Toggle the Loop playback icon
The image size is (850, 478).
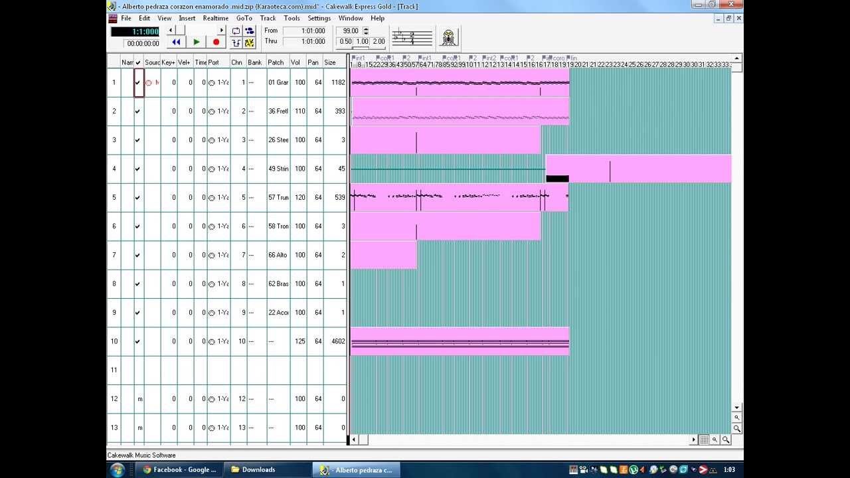(236, 31)
